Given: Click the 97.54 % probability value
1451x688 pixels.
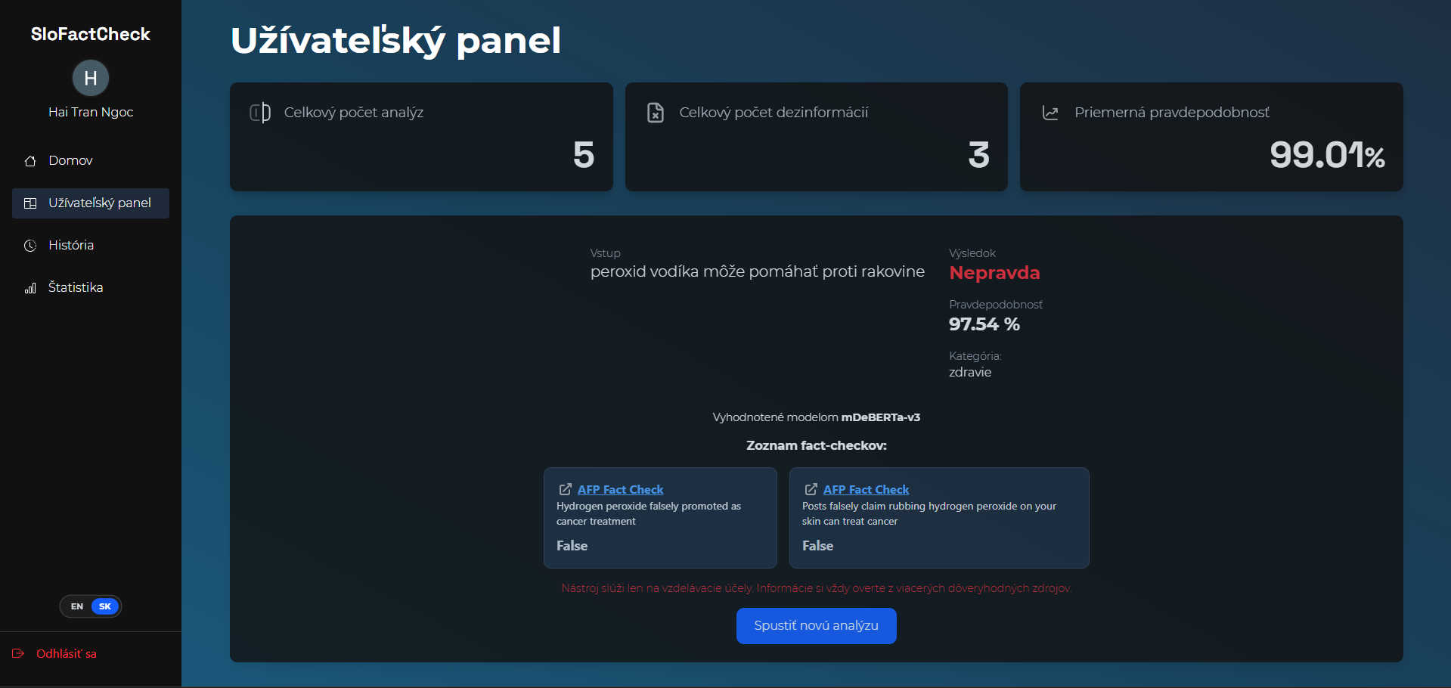Looking at the screenshot, I should tap(984, 324).
